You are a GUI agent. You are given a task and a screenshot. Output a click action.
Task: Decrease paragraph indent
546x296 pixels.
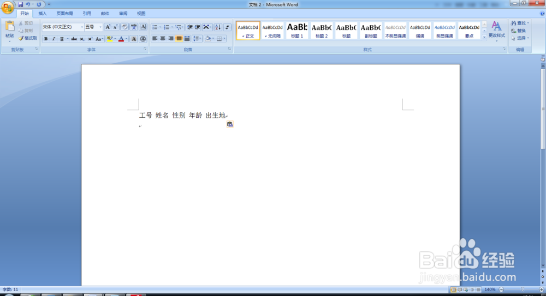[x=190, y=27]
